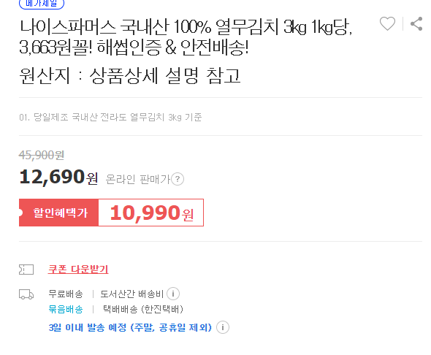The width and height of the screenshot is (431, 355).
Task: Add product to wishlist with heart icon
Action: click(387, 23)
